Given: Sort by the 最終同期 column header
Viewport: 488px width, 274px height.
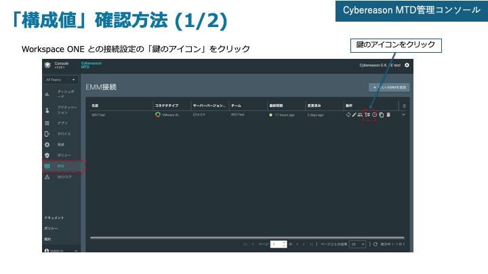Looking at the screenshot, I should 276,106.
